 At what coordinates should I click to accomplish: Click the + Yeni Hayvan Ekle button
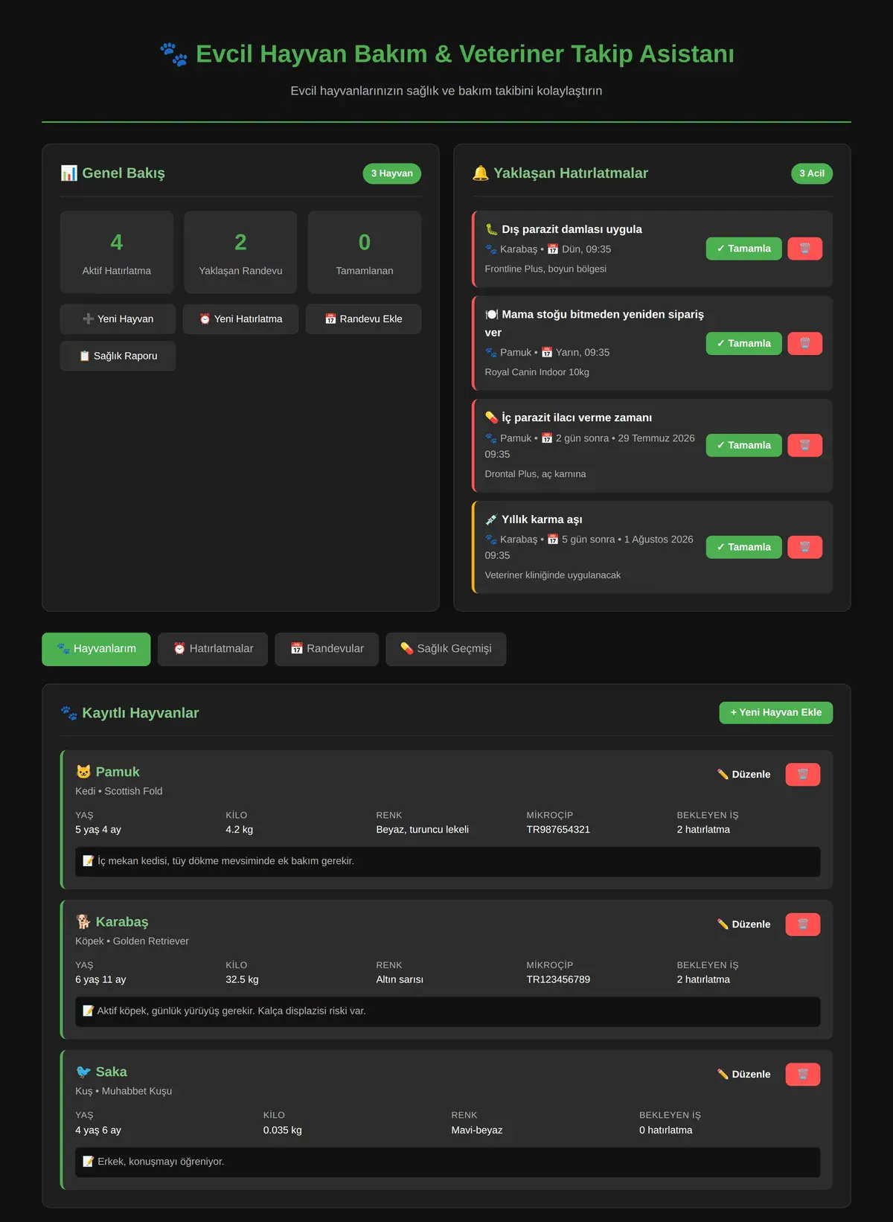pyautogui.click(x=776, y=713)
